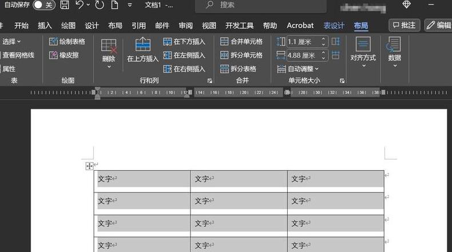
Task: Click the search box (搜索)
Action: click(x=261, y=5)
